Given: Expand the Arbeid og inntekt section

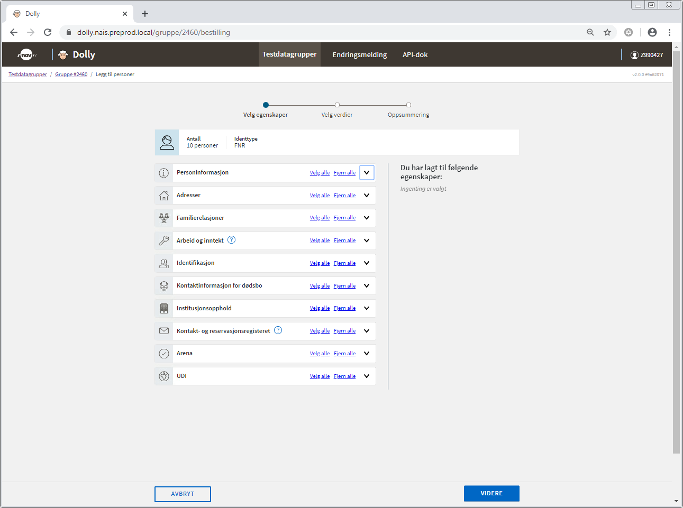Looking at the screenshot, I should tap(367, 241).
